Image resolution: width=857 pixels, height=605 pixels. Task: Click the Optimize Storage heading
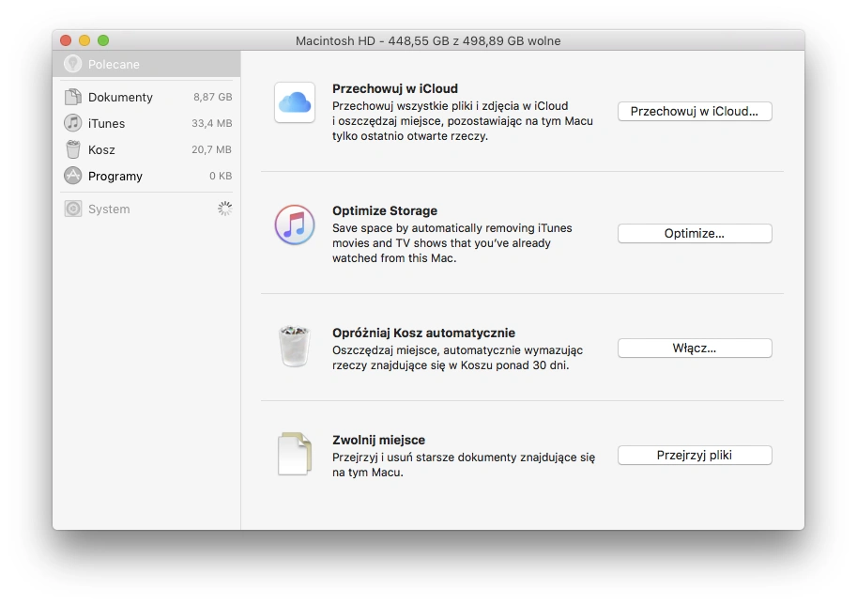385,210
